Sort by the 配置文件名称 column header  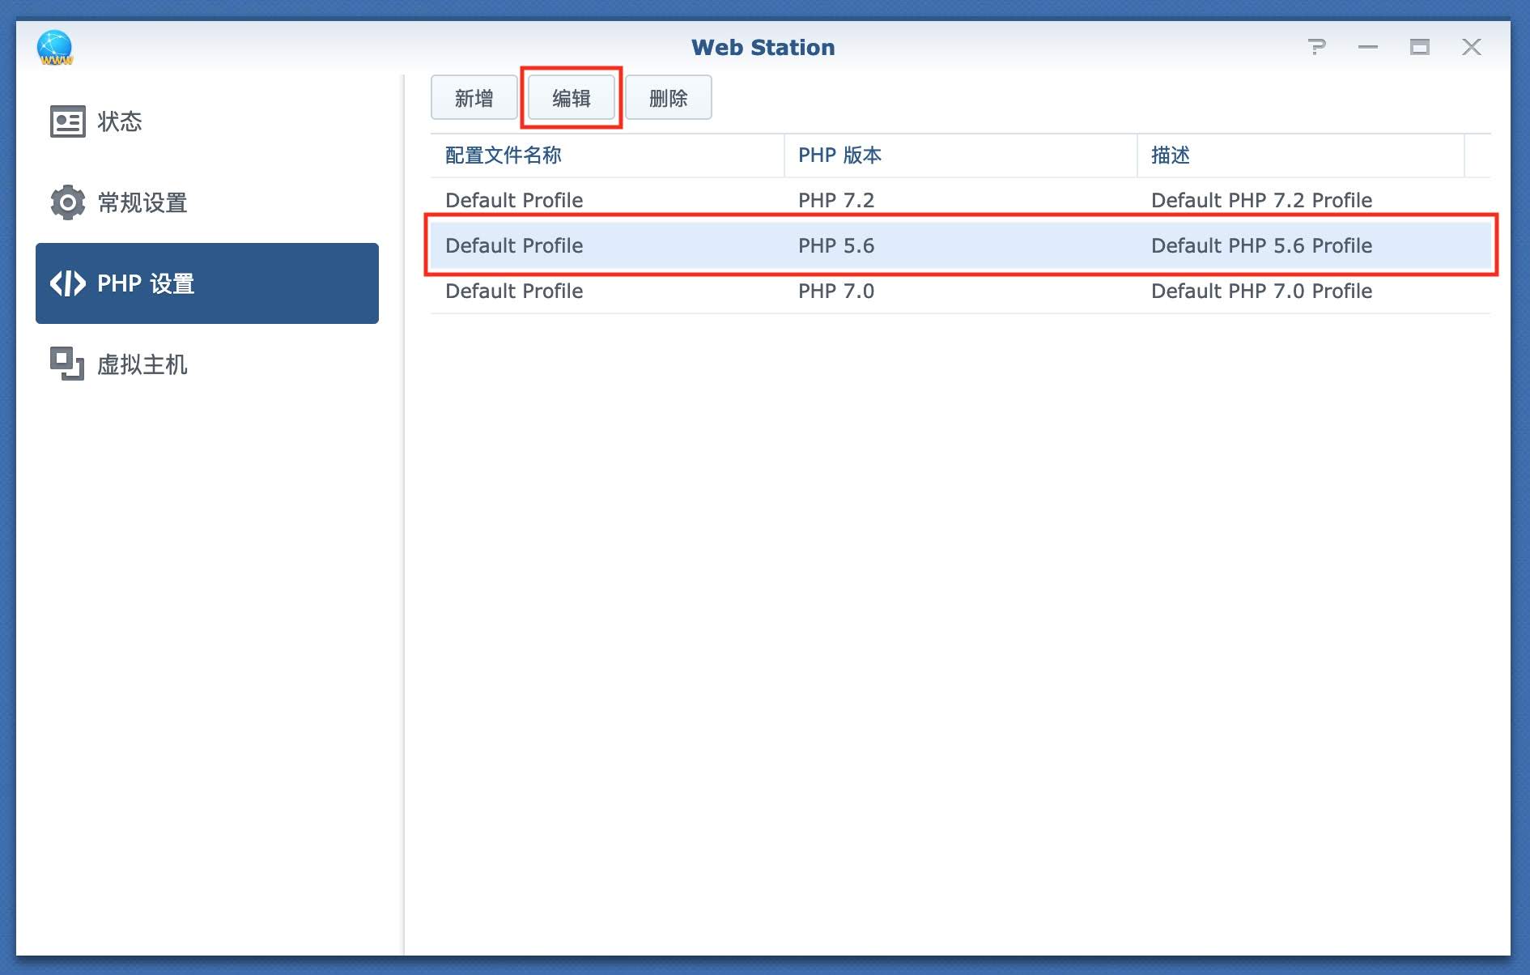(x=607, y=155)
